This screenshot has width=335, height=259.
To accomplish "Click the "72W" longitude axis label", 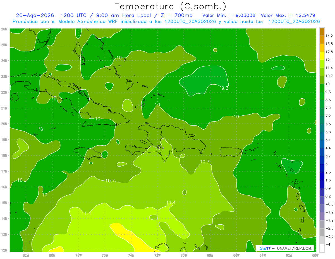I will tap(157, 255).
